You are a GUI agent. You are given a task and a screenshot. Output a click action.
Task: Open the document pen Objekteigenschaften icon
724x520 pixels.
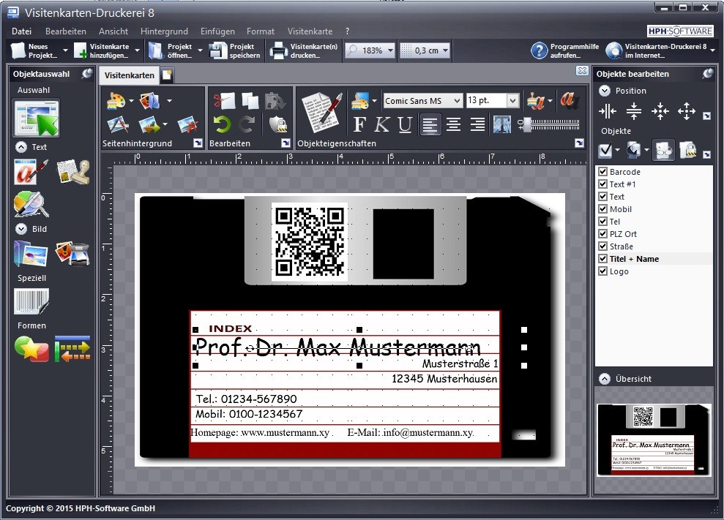pos(321,112)
